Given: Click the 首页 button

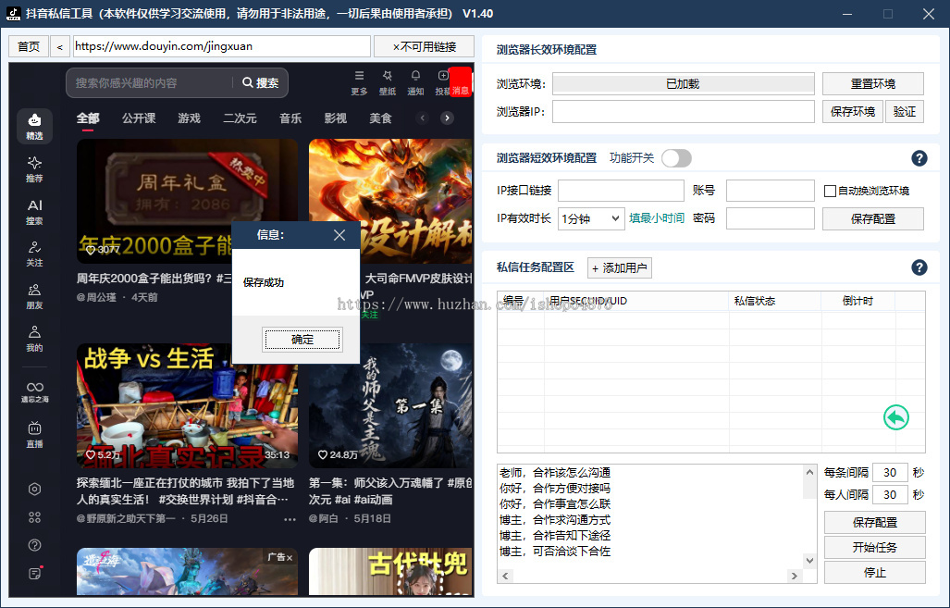Looking at the screenshot, I should point(29,46).
